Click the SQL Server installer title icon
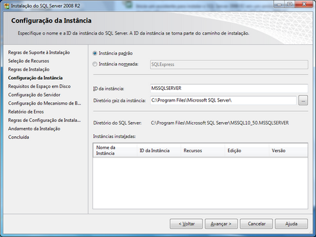The width and height of the screenshot is (316, 237). point(6,6)
